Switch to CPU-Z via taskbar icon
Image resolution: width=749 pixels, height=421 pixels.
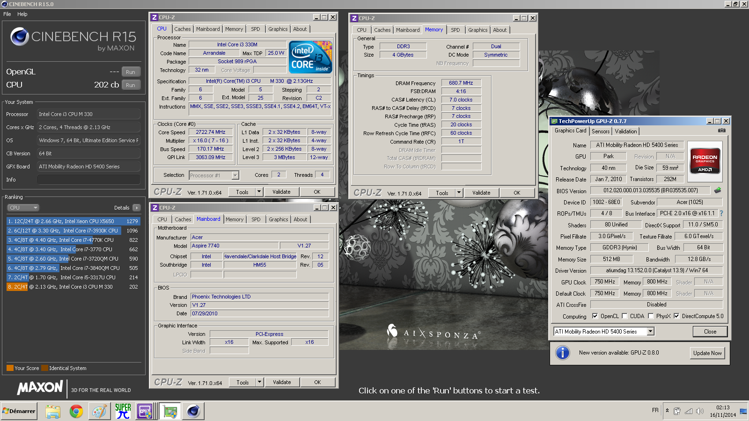tap(145, 412)
